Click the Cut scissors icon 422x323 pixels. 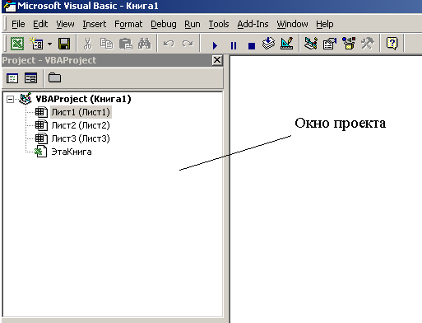[87, 44]
